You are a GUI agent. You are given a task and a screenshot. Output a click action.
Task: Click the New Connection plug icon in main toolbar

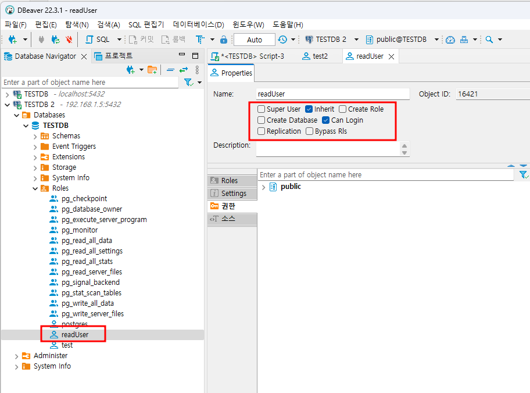tap(13, 40)
